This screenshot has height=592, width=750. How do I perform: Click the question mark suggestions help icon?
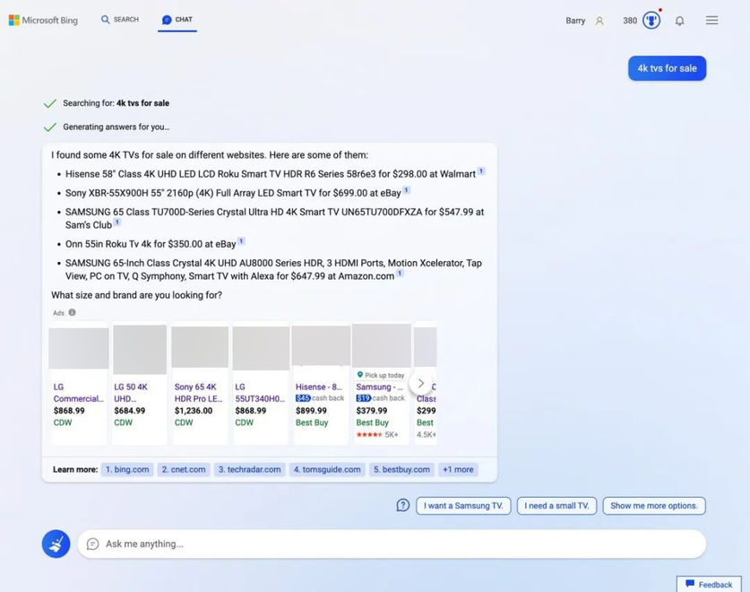402,505
